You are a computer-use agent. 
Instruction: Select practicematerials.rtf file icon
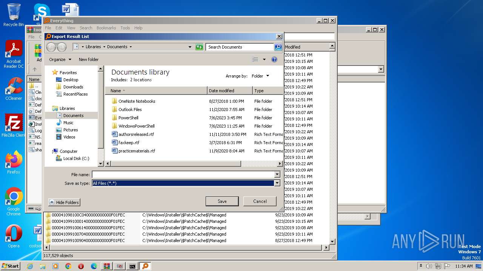[115, 151]
